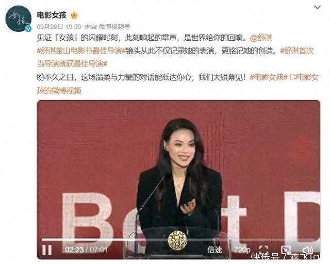Click the 09月28日 19:56 post timestamp

pos(59,26)
